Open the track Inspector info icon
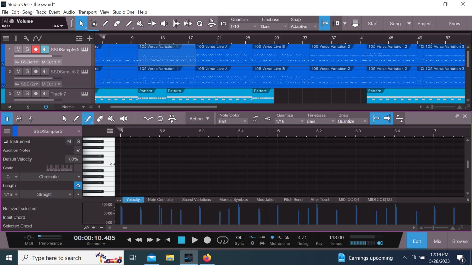Screen dimensions: 472x265 (16, 38)
